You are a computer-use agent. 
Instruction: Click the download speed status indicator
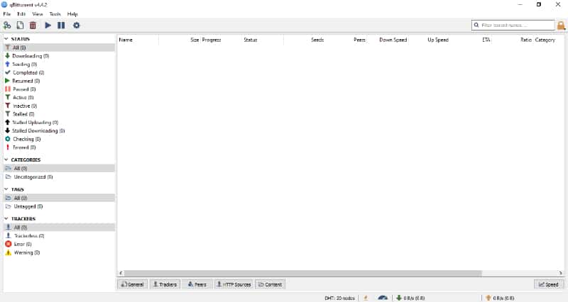pyautogui.click(x=410, y=298)
